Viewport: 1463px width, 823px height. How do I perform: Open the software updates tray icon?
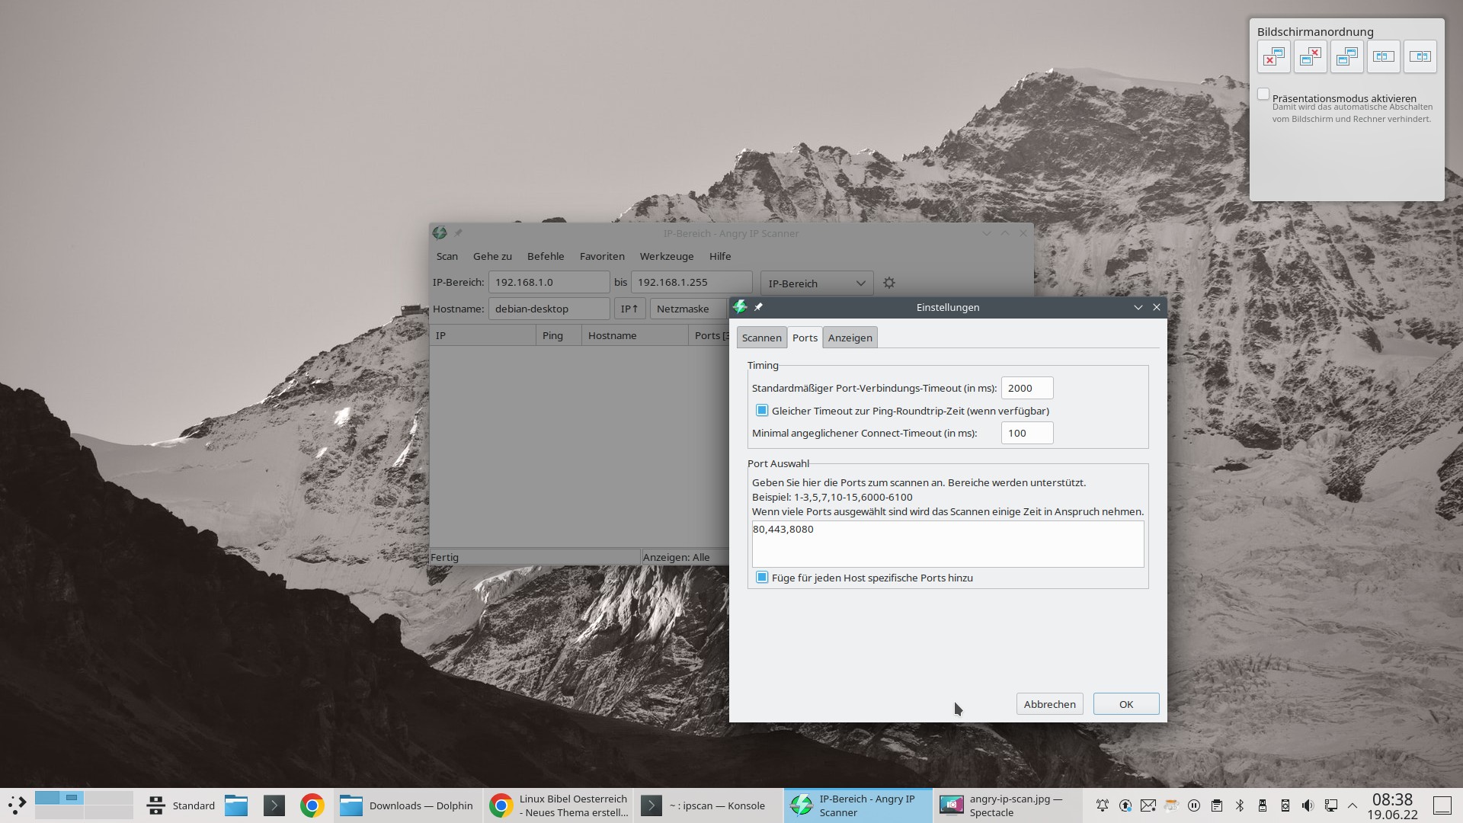click(x=1125, y=805)
